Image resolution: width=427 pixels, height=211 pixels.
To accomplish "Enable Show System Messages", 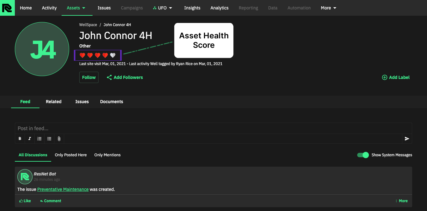I will 363,155.
